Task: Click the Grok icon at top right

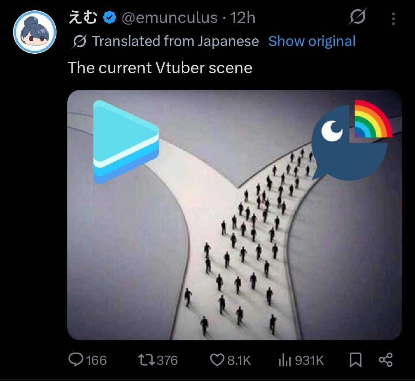Action: coord(357,16)
